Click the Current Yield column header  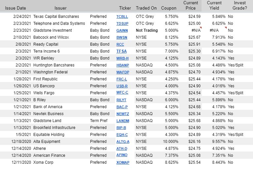[214, 6]
